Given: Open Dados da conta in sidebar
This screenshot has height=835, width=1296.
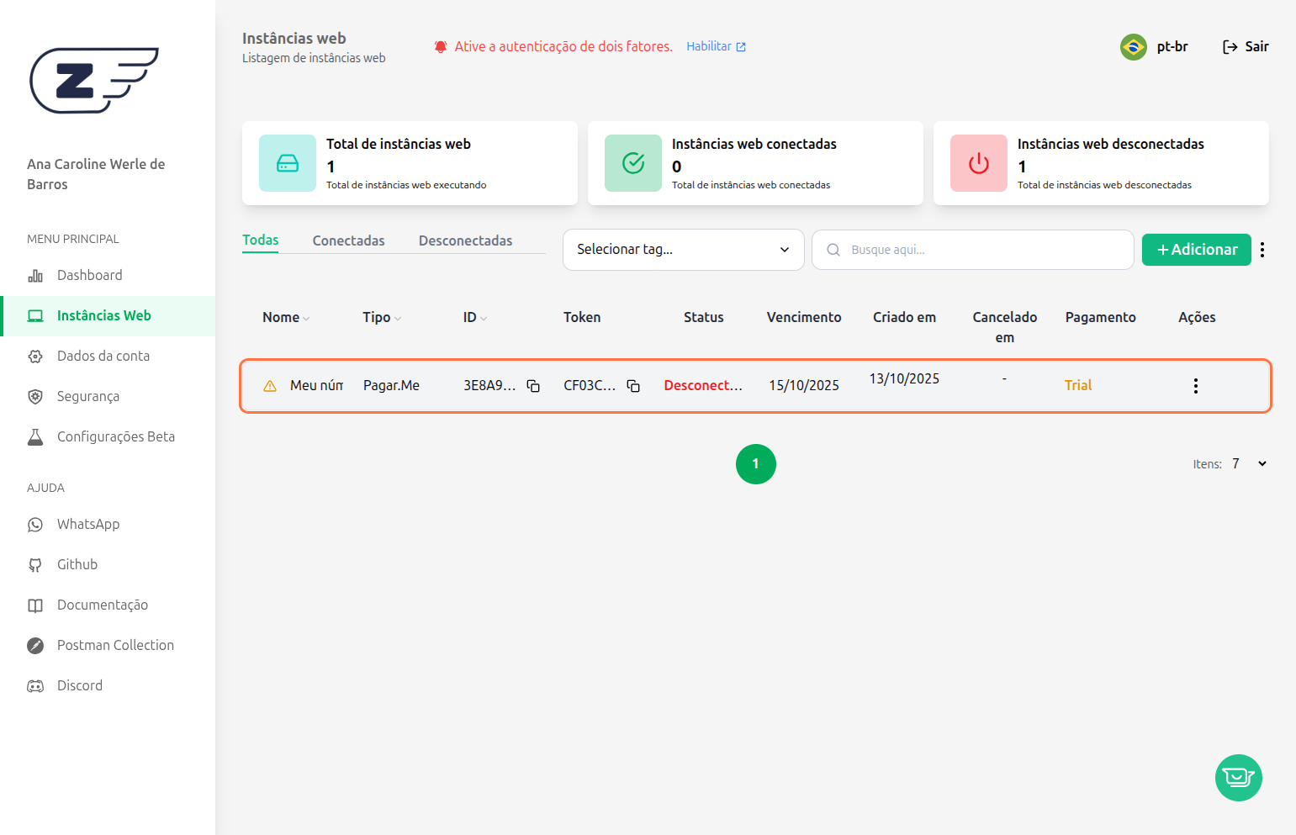Looking at the screenshot, I should click(x=103, y=357).
